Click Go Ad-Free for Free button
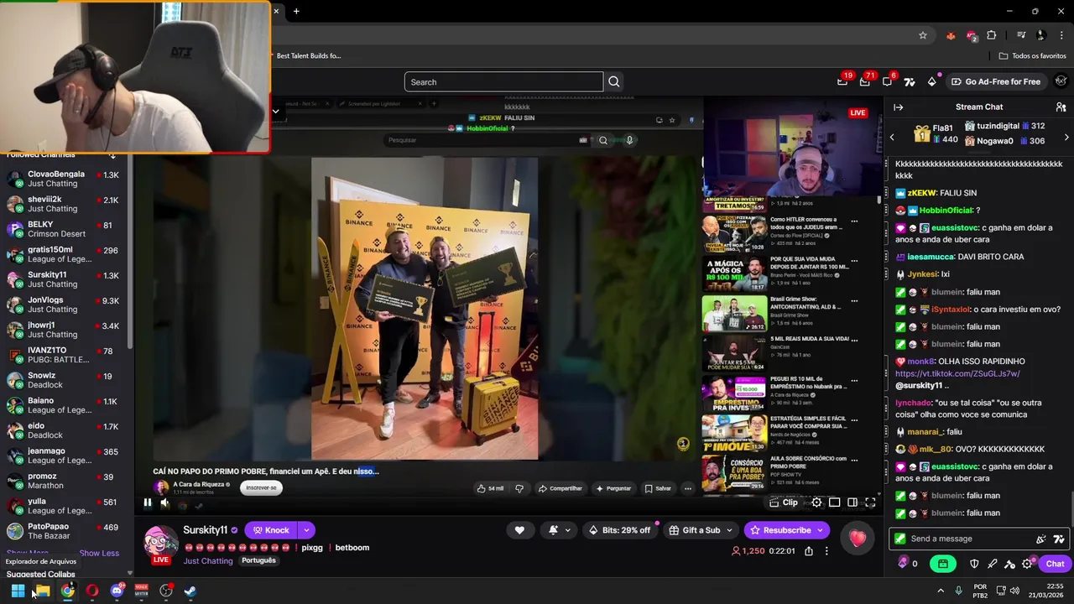Image resolution: width=1074 pixels, height=604 pixels. [995, 81]
